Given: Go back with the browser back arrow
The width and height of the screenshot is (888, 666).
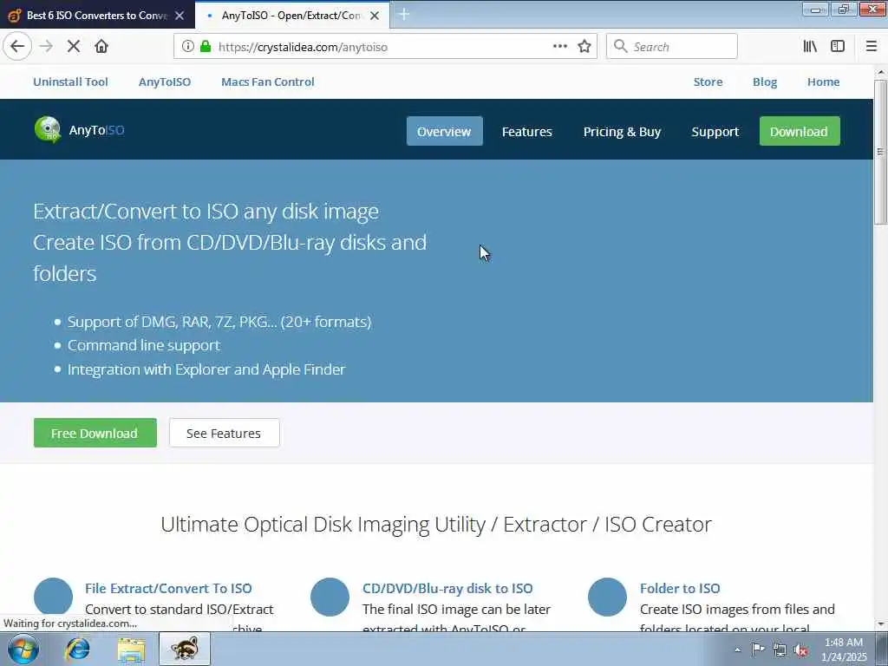Looking at the screenshot, I should click(17, 47).
